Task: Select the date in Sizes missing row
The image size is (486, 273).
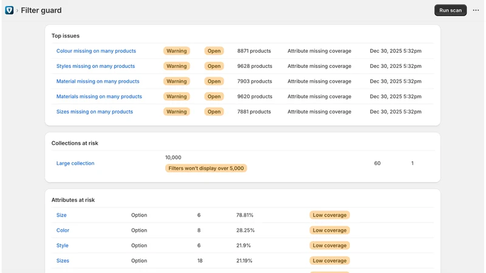Action: coord(395,112)
